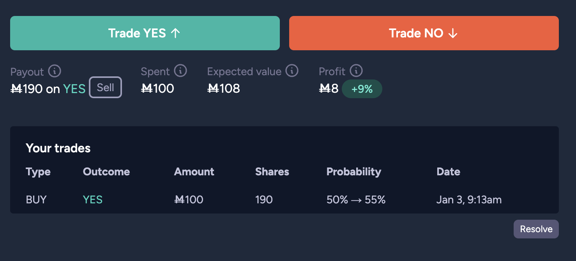Click the Amount column header
Screen dimensions: 576x261
coord(194,172)
